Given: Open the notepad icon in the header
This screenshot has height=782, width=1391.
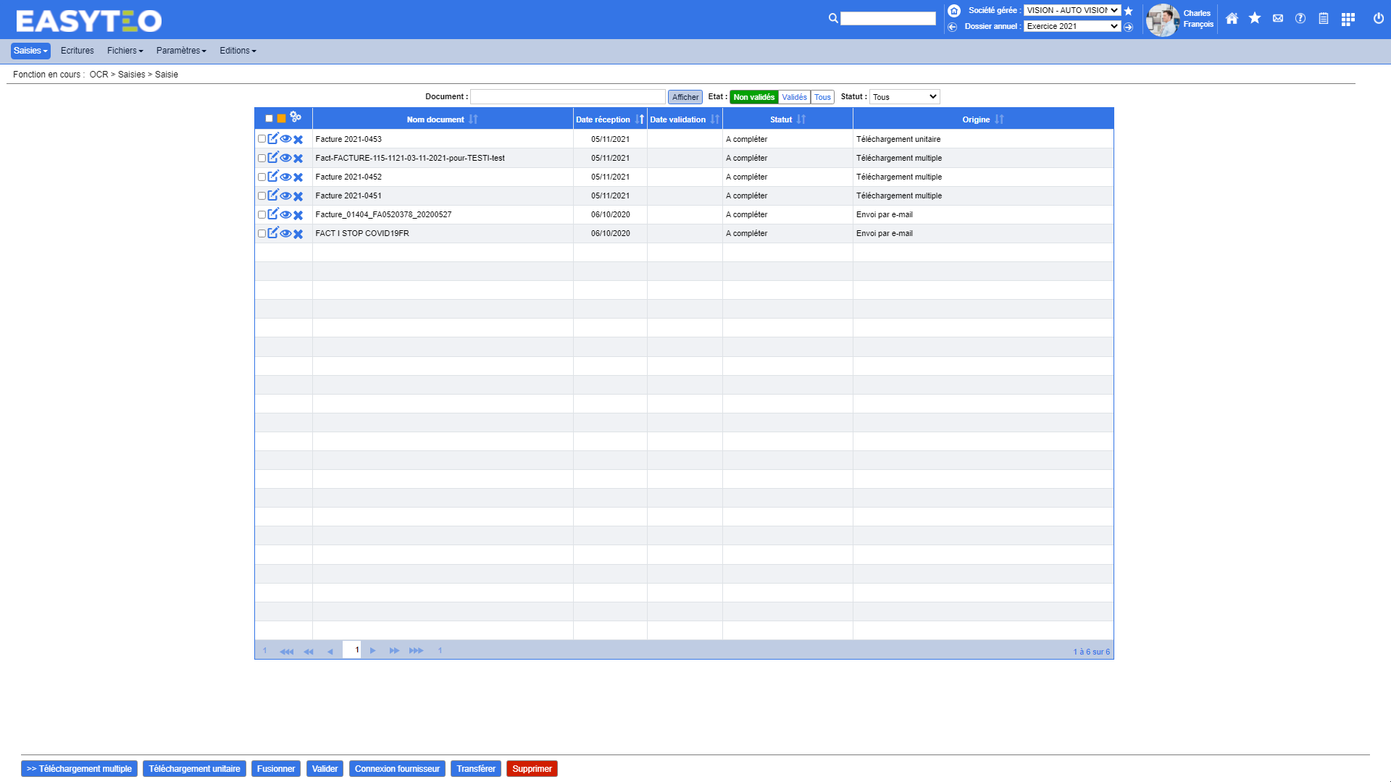Looking at the screenshot, I should click(1324, 19).
